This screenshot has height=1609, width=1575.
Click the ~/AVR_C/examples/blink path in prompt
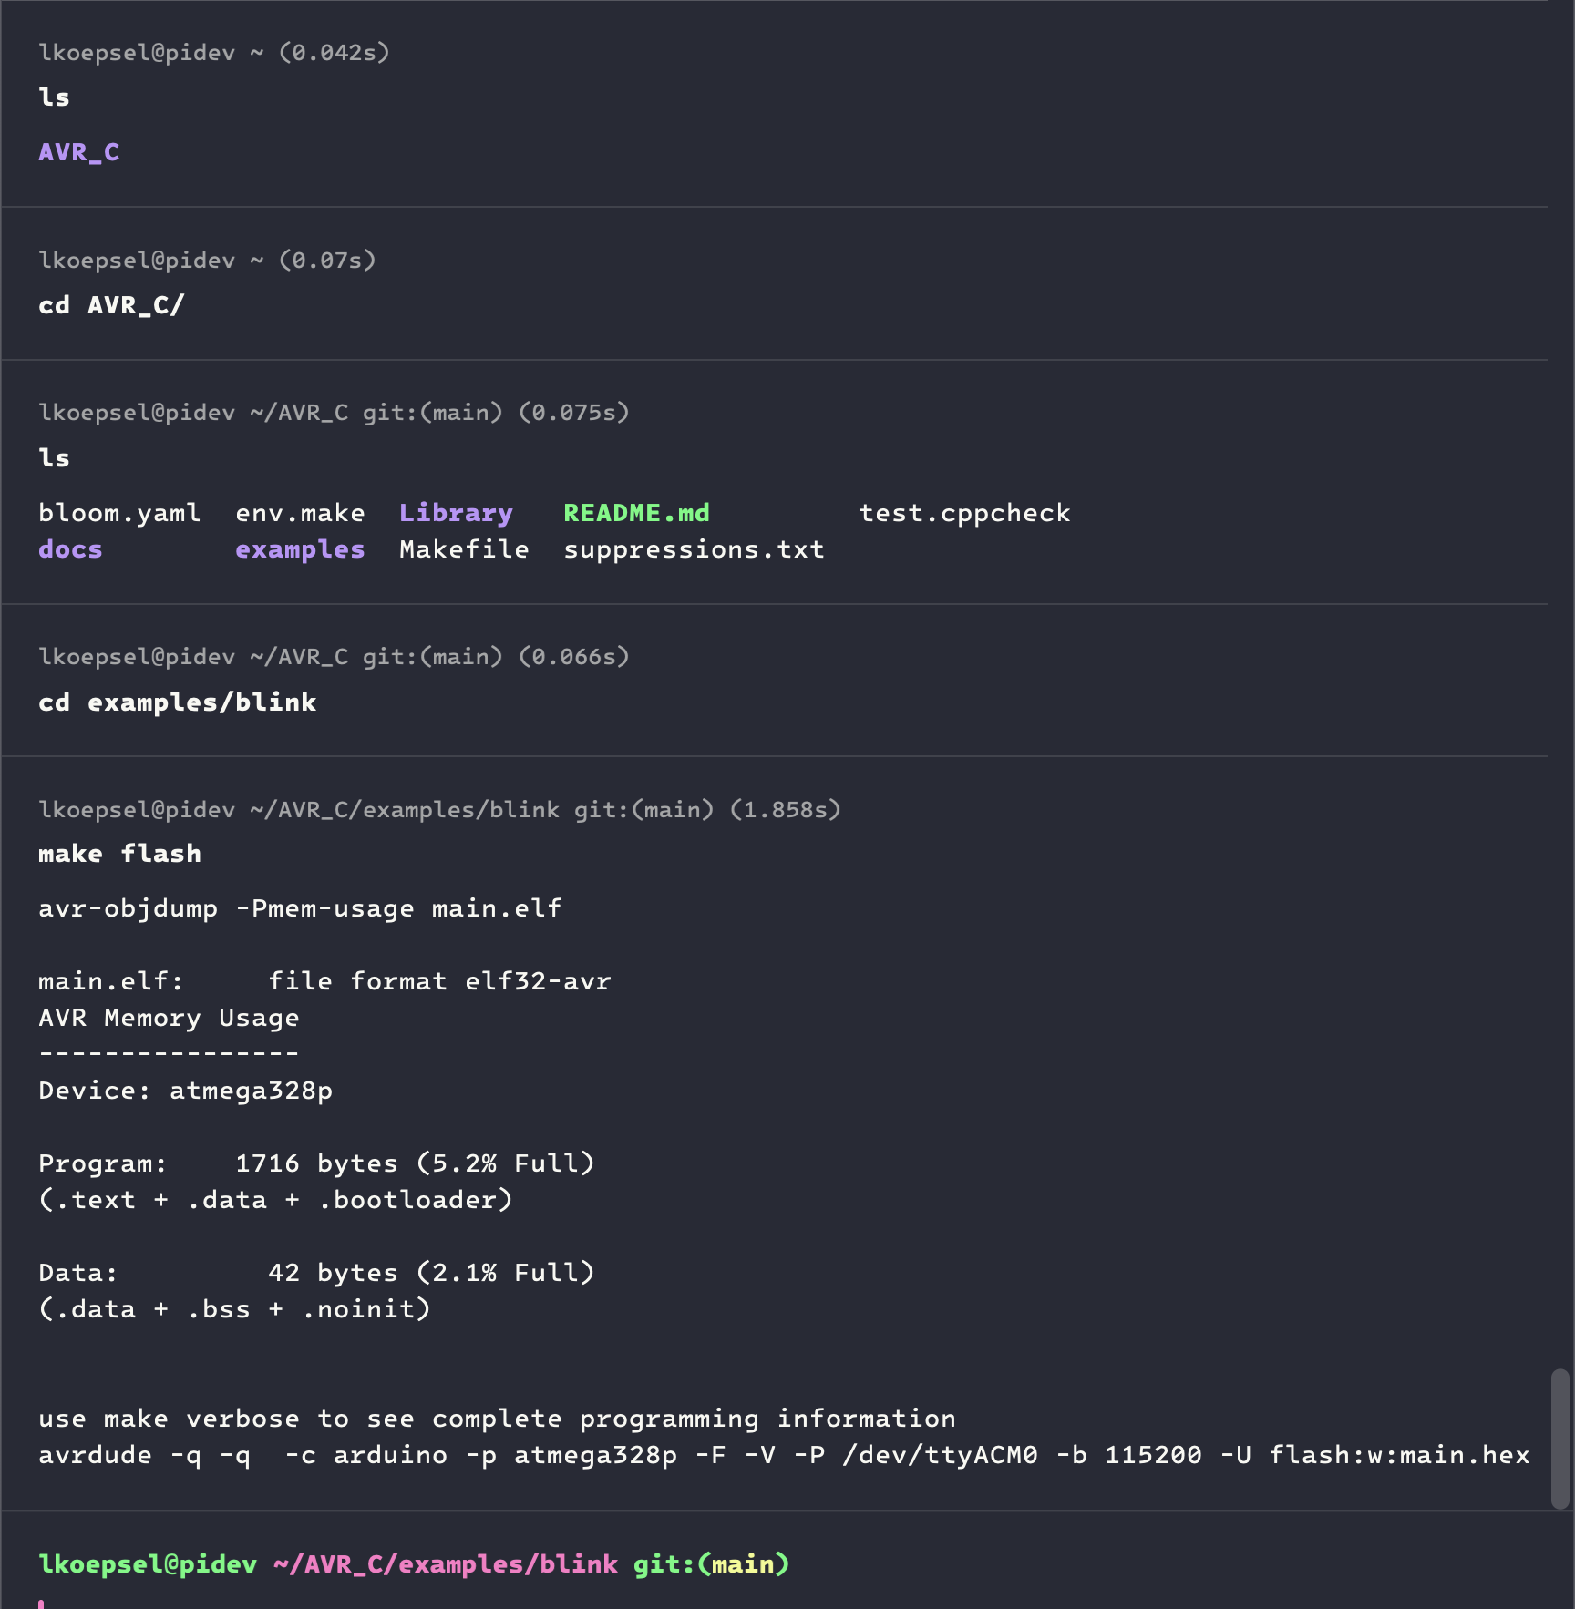tap(445, 1564)
